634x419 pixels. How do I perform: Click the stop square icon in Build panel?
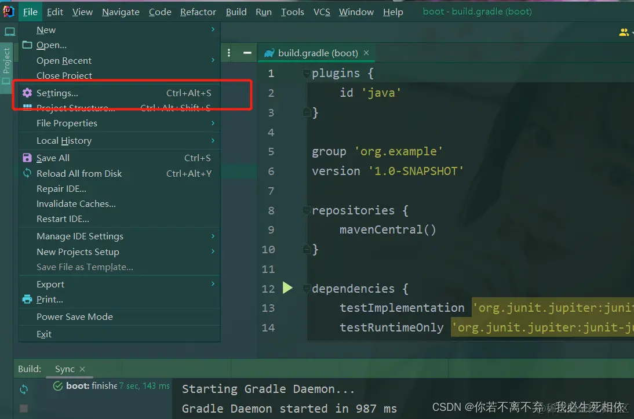pyautogui.click(x=24, y=409)
